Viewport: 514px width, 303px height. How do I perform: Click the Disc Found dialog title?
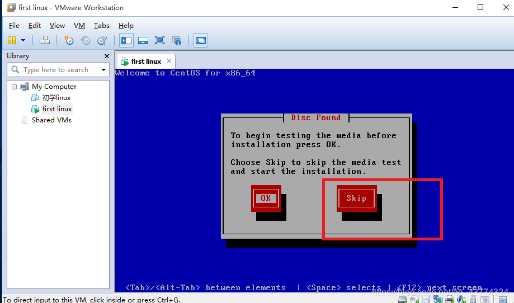pos(315,117)
